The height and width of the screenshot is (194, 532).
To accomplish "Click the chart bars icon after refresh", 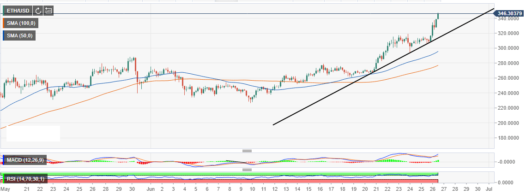I will coord(49,10).
